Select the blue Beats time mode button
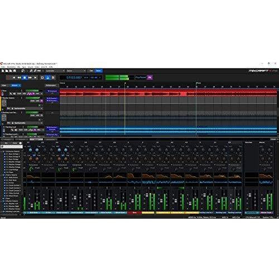The width and height of the screenshot is (279, 279). [x=98, y=71]
